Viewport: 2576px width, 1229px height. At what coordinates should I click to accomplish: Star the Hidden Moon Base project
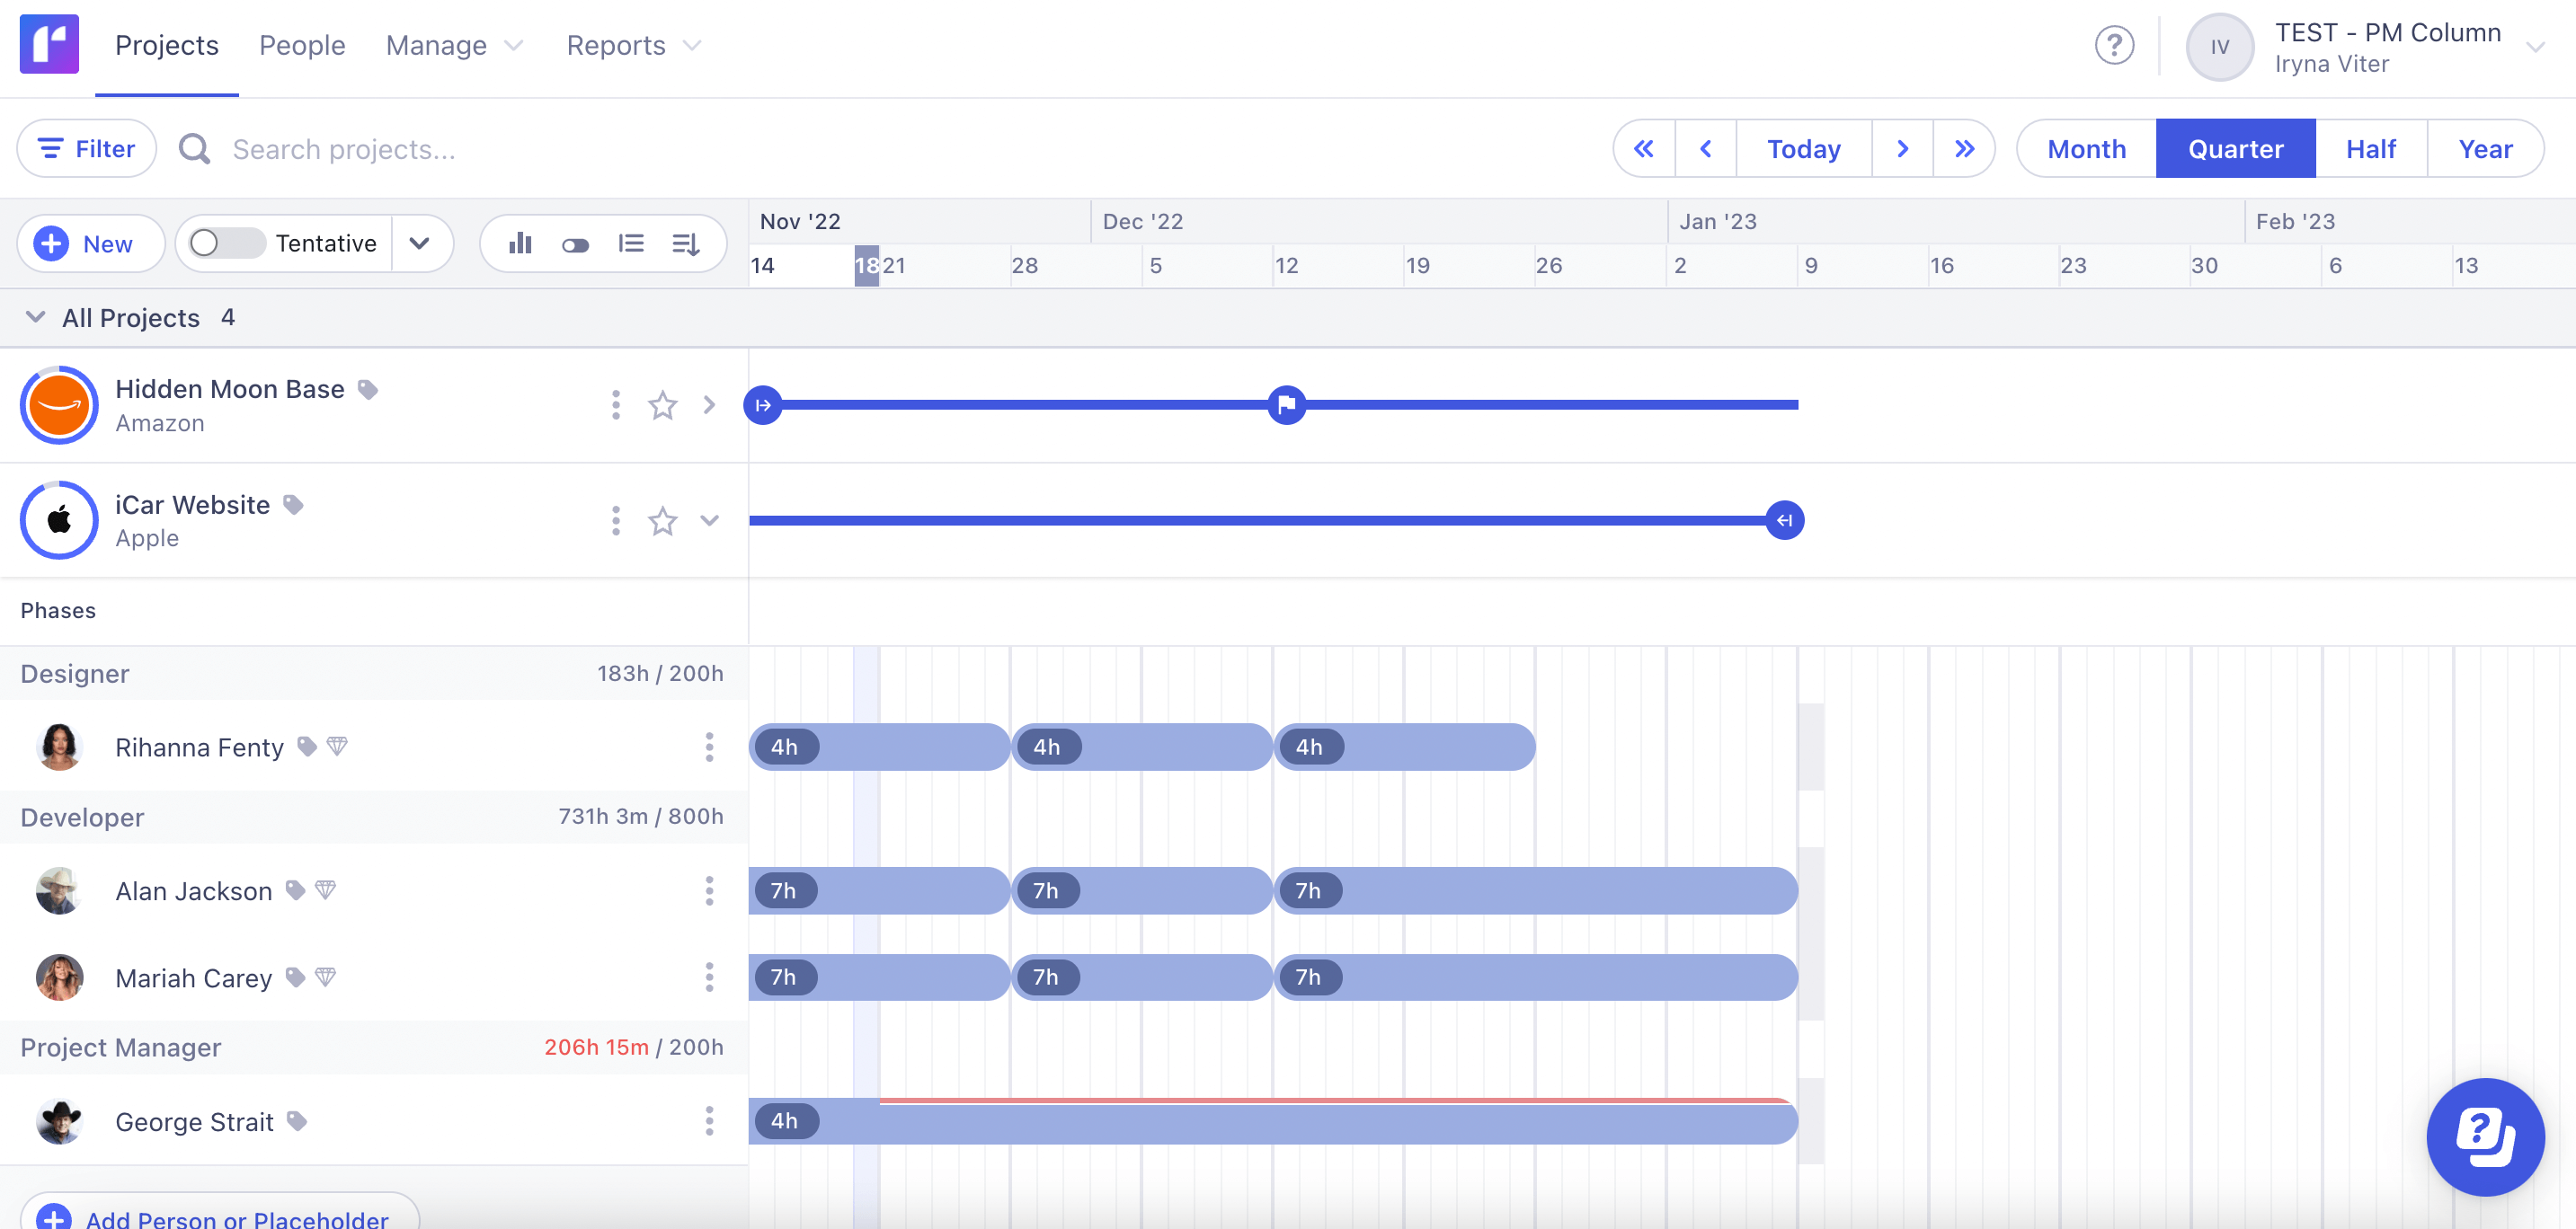tap(662, 406)
